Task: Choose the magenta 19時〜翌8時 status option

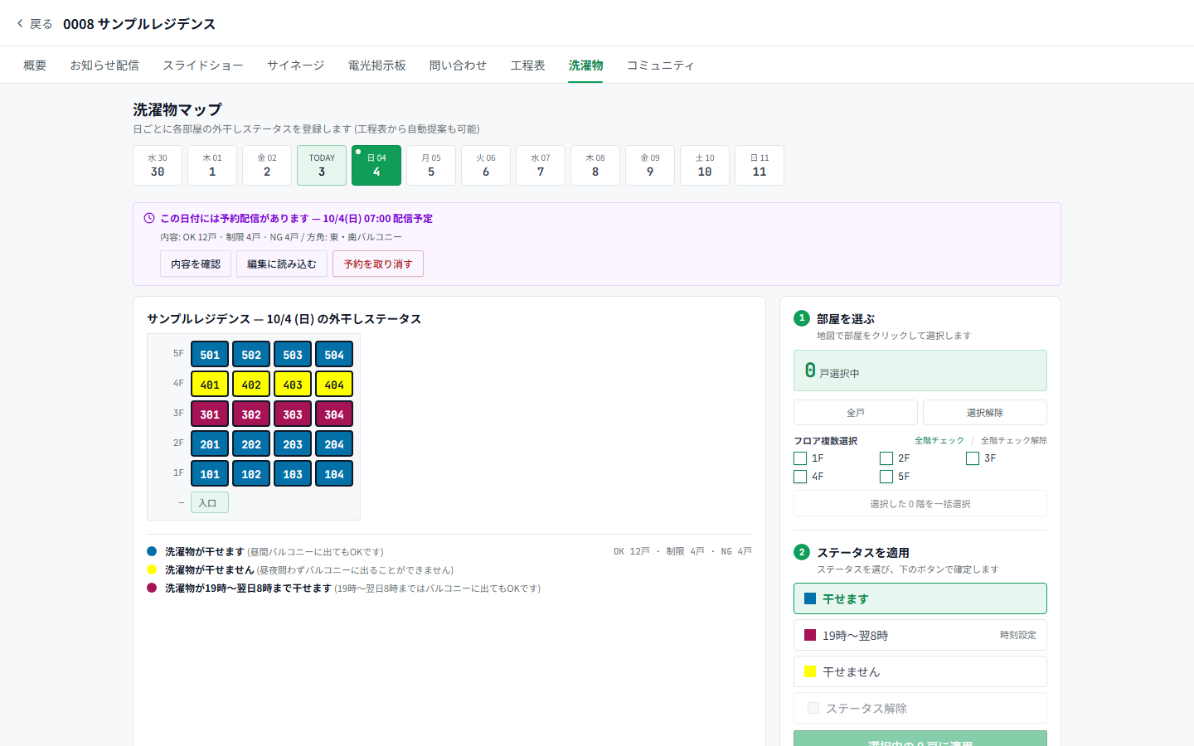Action: [x=920, y=635]
